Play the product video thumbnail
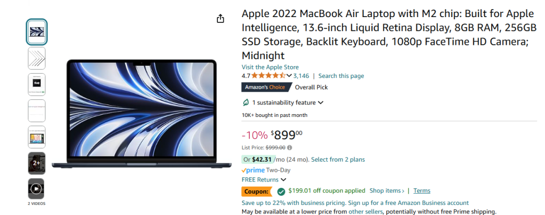Viewport: 545px width, 215px height. point(37,188)
